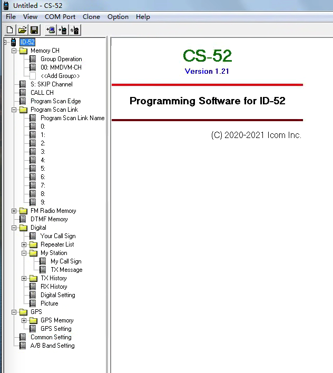Click the Clone Read from transceiver icon
Viewport: 333px width, 373px height.
tap(51, 30)
